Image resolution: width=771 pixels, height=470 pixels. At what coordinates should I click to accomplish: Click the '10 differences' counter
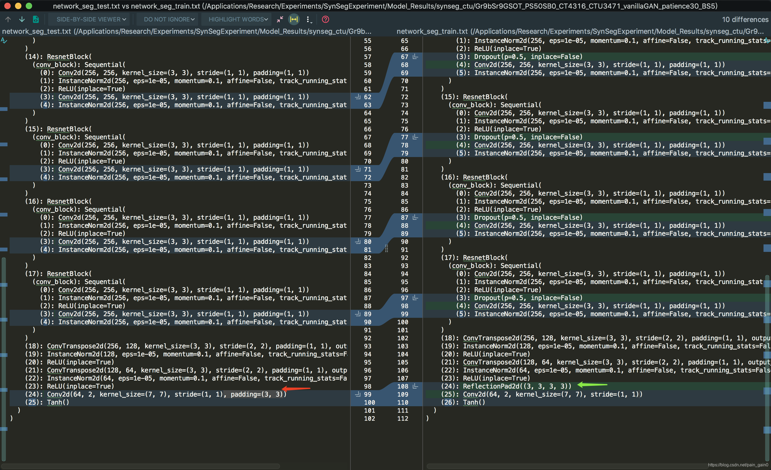744,19
